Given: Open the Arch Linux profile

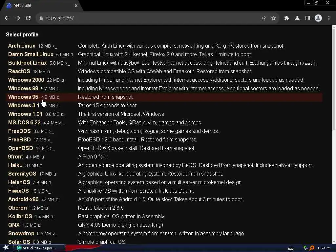Looking at the screenshot, I should click(22, 46).
